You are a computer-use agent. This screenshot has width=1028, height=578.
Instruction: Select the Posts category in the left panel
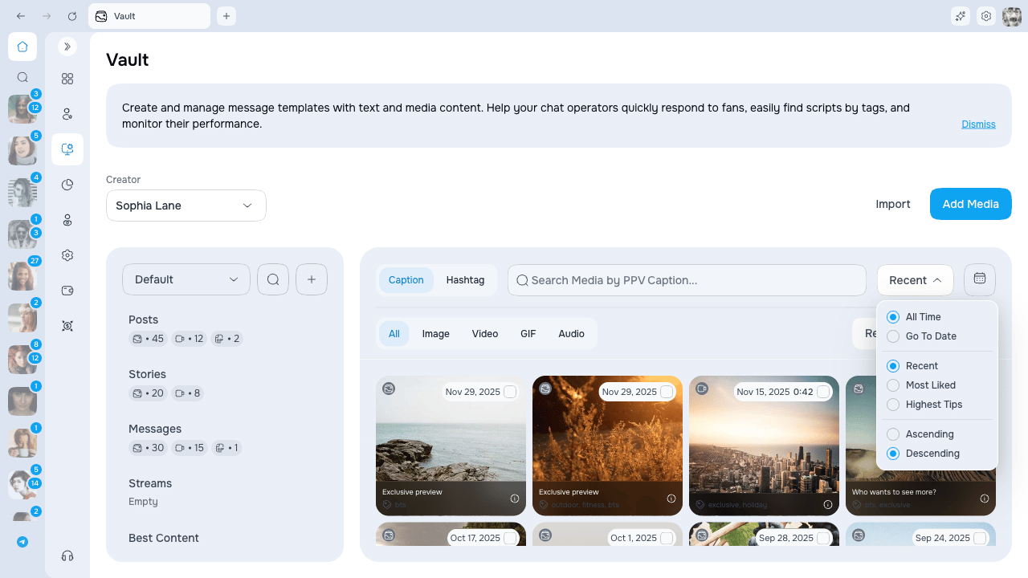[x=144, y=320]
